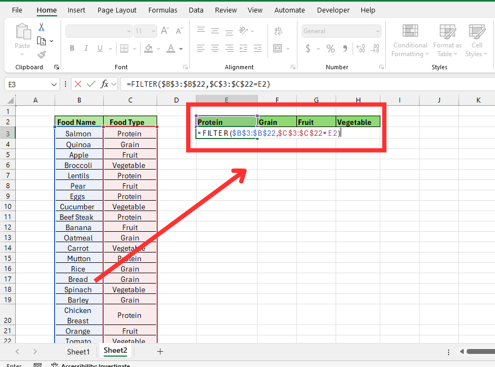Open the Clipboard pane launcher
Image resolution: width=495 pixels, height=367 pixels.
click(57, 67)
